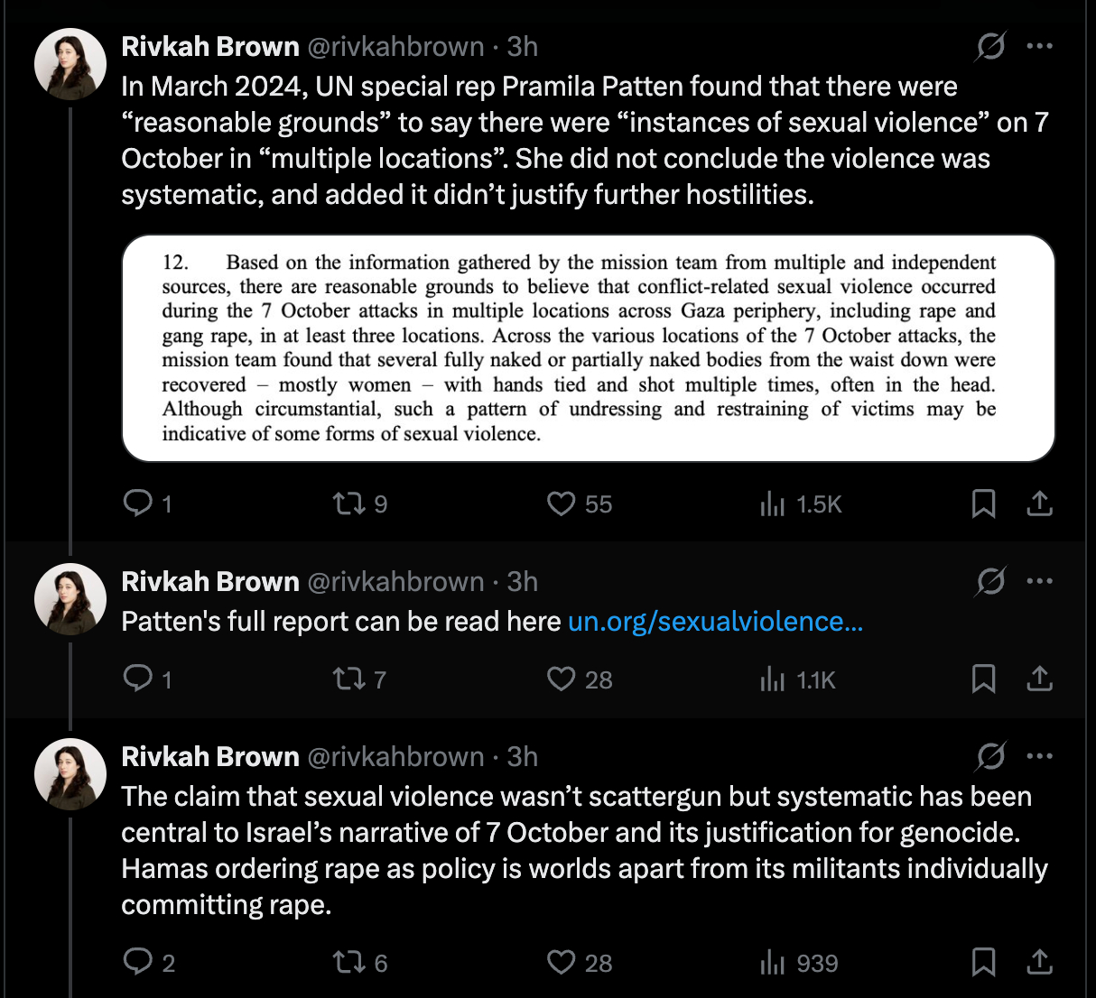Viewport: 1096px width, 998px height.
Task: Reply to the tweet with 2 replies
Action: click(138, 962)
